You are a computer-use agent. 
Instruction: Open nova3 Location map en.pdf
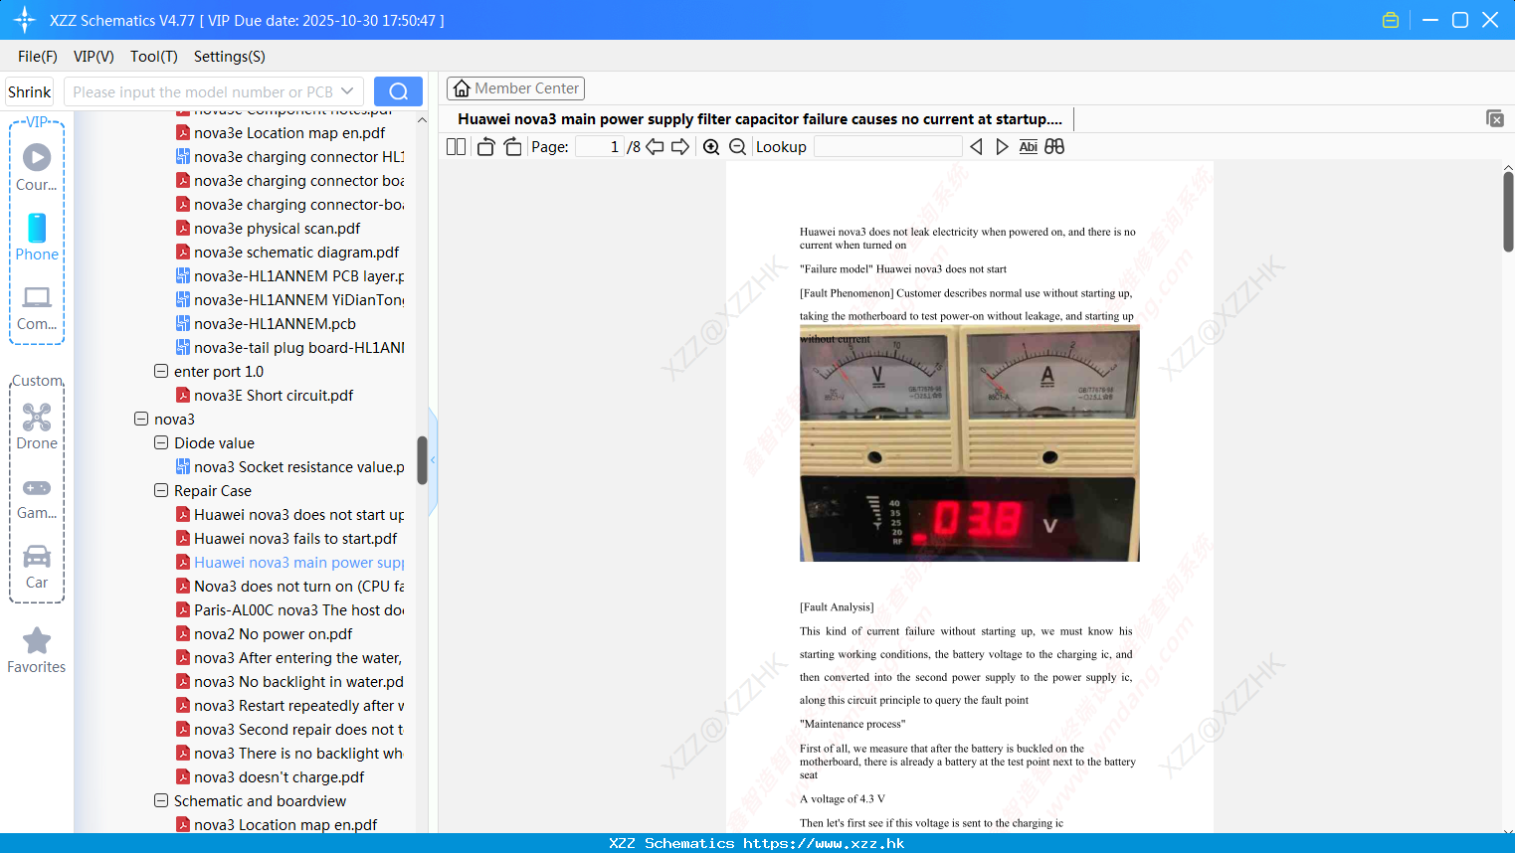285,824
